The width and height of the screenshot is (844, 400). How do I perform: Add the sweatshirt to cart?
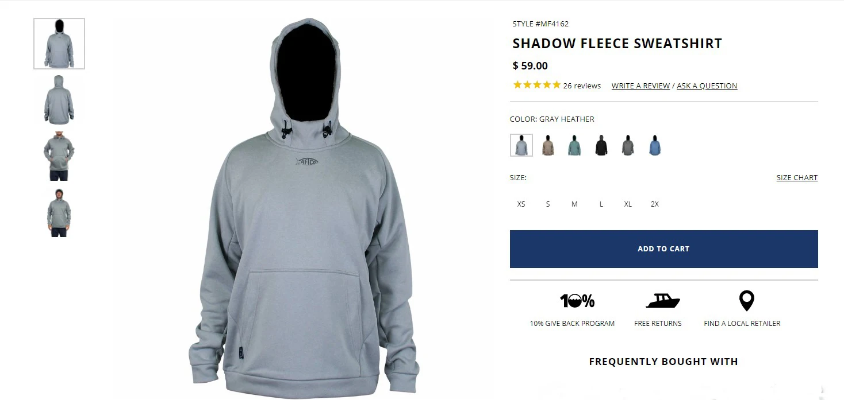663,249
